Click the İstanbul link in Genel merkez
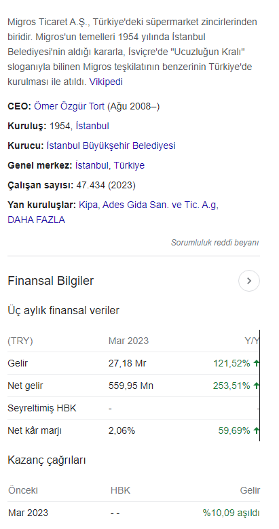Screen dimensions: 279x529 pos(92,165)
